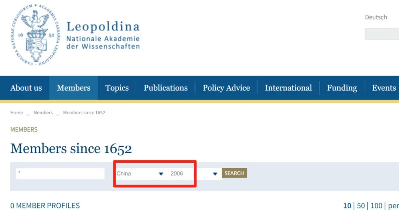Expand the China country dropdown
This screenshot has height=210, width=399.
(140, 173)
